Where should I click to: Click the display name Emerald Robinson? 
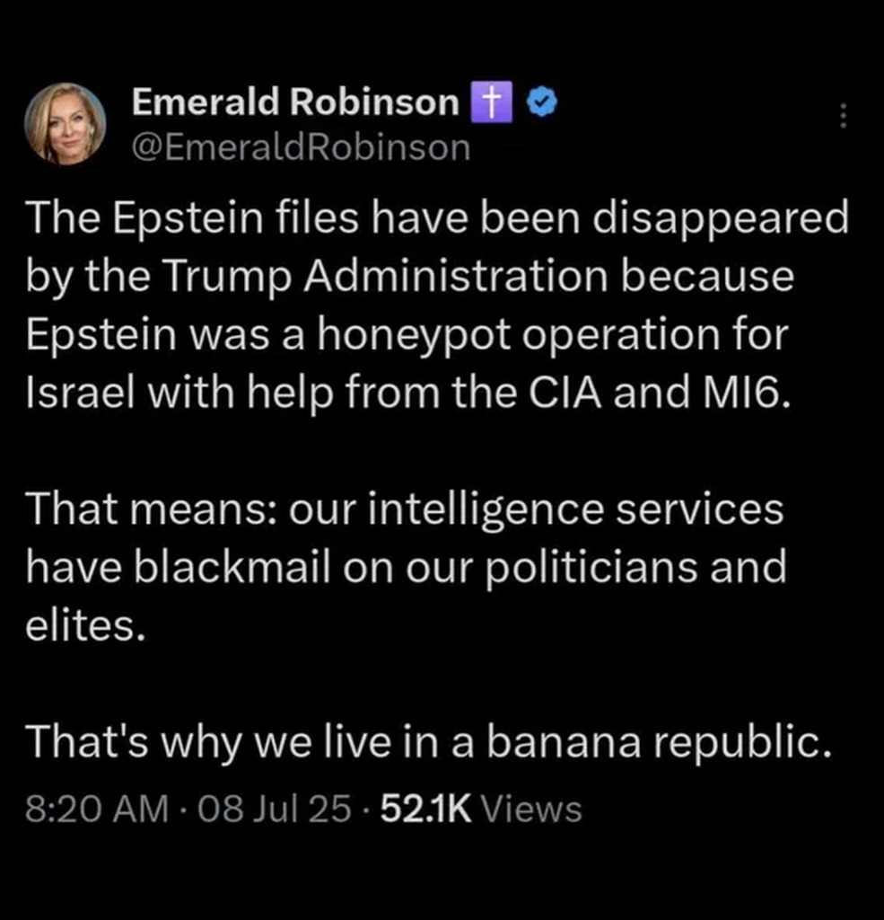pos(295,103)
